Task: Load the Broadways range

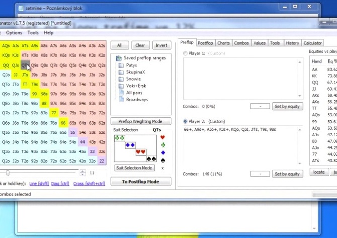Action: (x=133, y=100)
